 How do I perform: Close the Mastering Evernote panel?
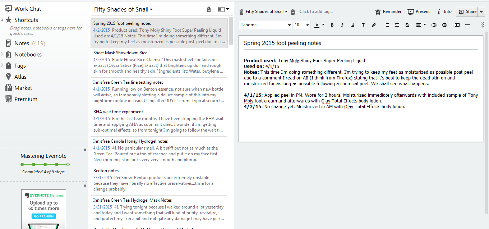point(85,150)
